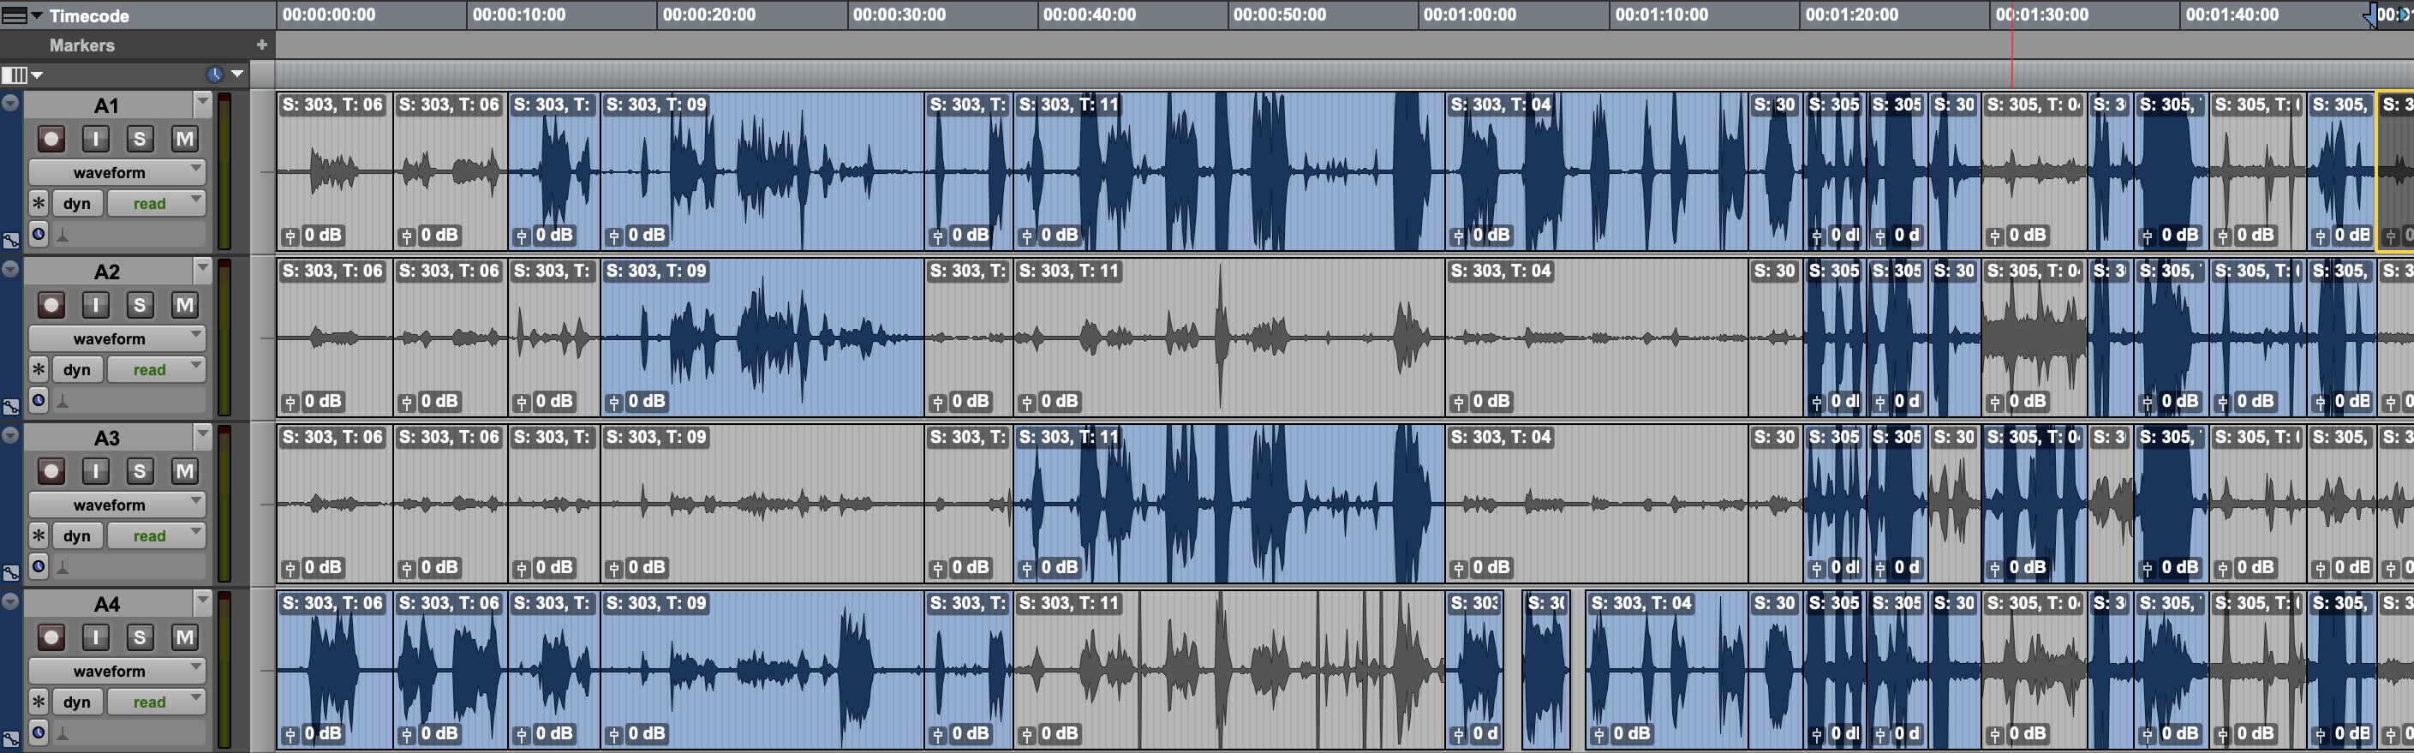Click clip gain fader on A2 T: 11 clip
This screenshot has width=2414, height=753.
pos(1027,403)
